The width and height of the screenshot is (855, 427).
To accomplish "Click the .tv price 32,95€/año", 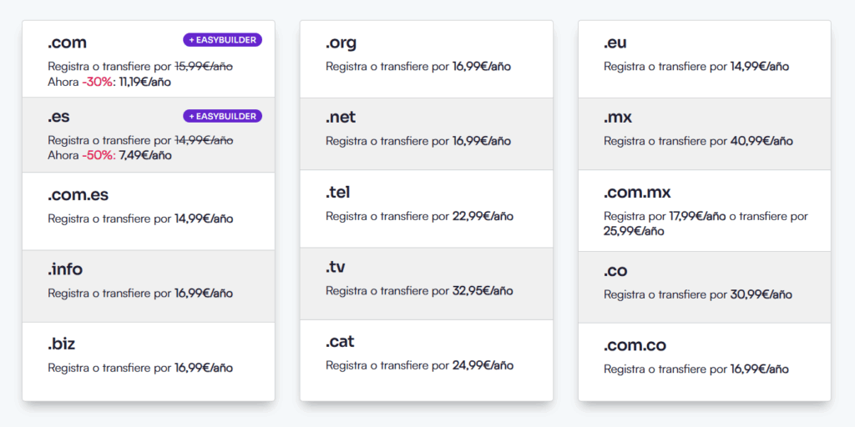I will click(x=483, y=291).
